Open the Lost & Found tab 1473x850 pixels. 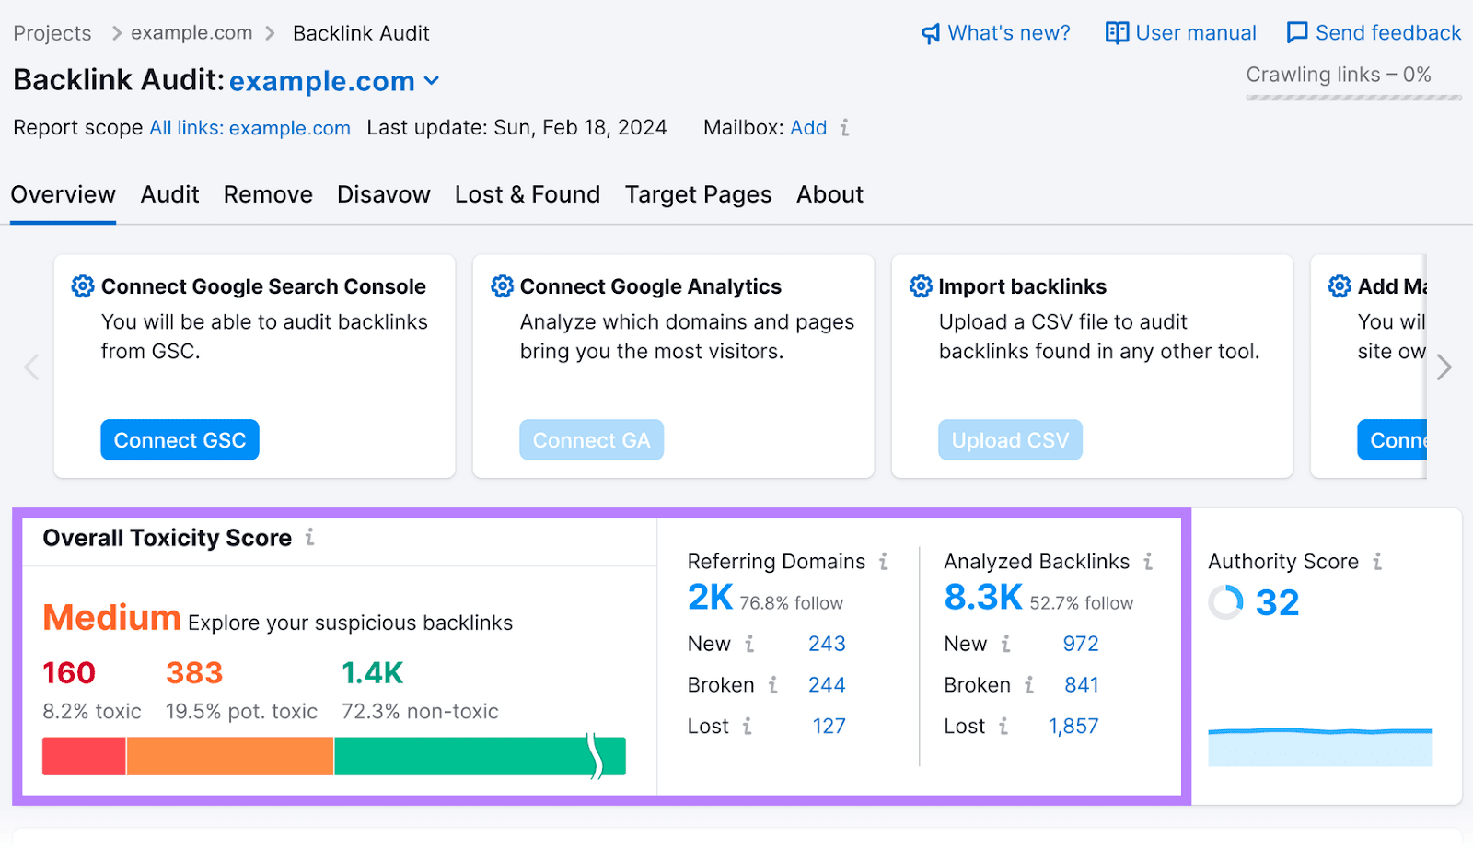(528, 194)
